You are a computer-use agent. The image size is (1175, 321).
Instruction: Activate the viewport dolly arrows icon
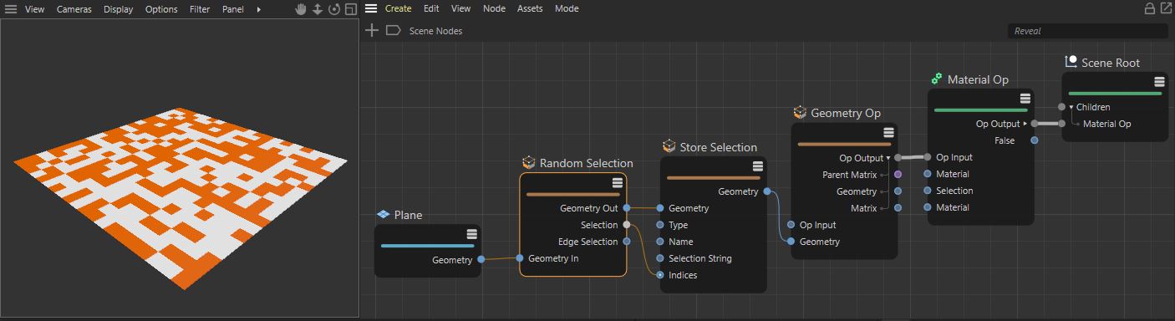pos(318,9)
